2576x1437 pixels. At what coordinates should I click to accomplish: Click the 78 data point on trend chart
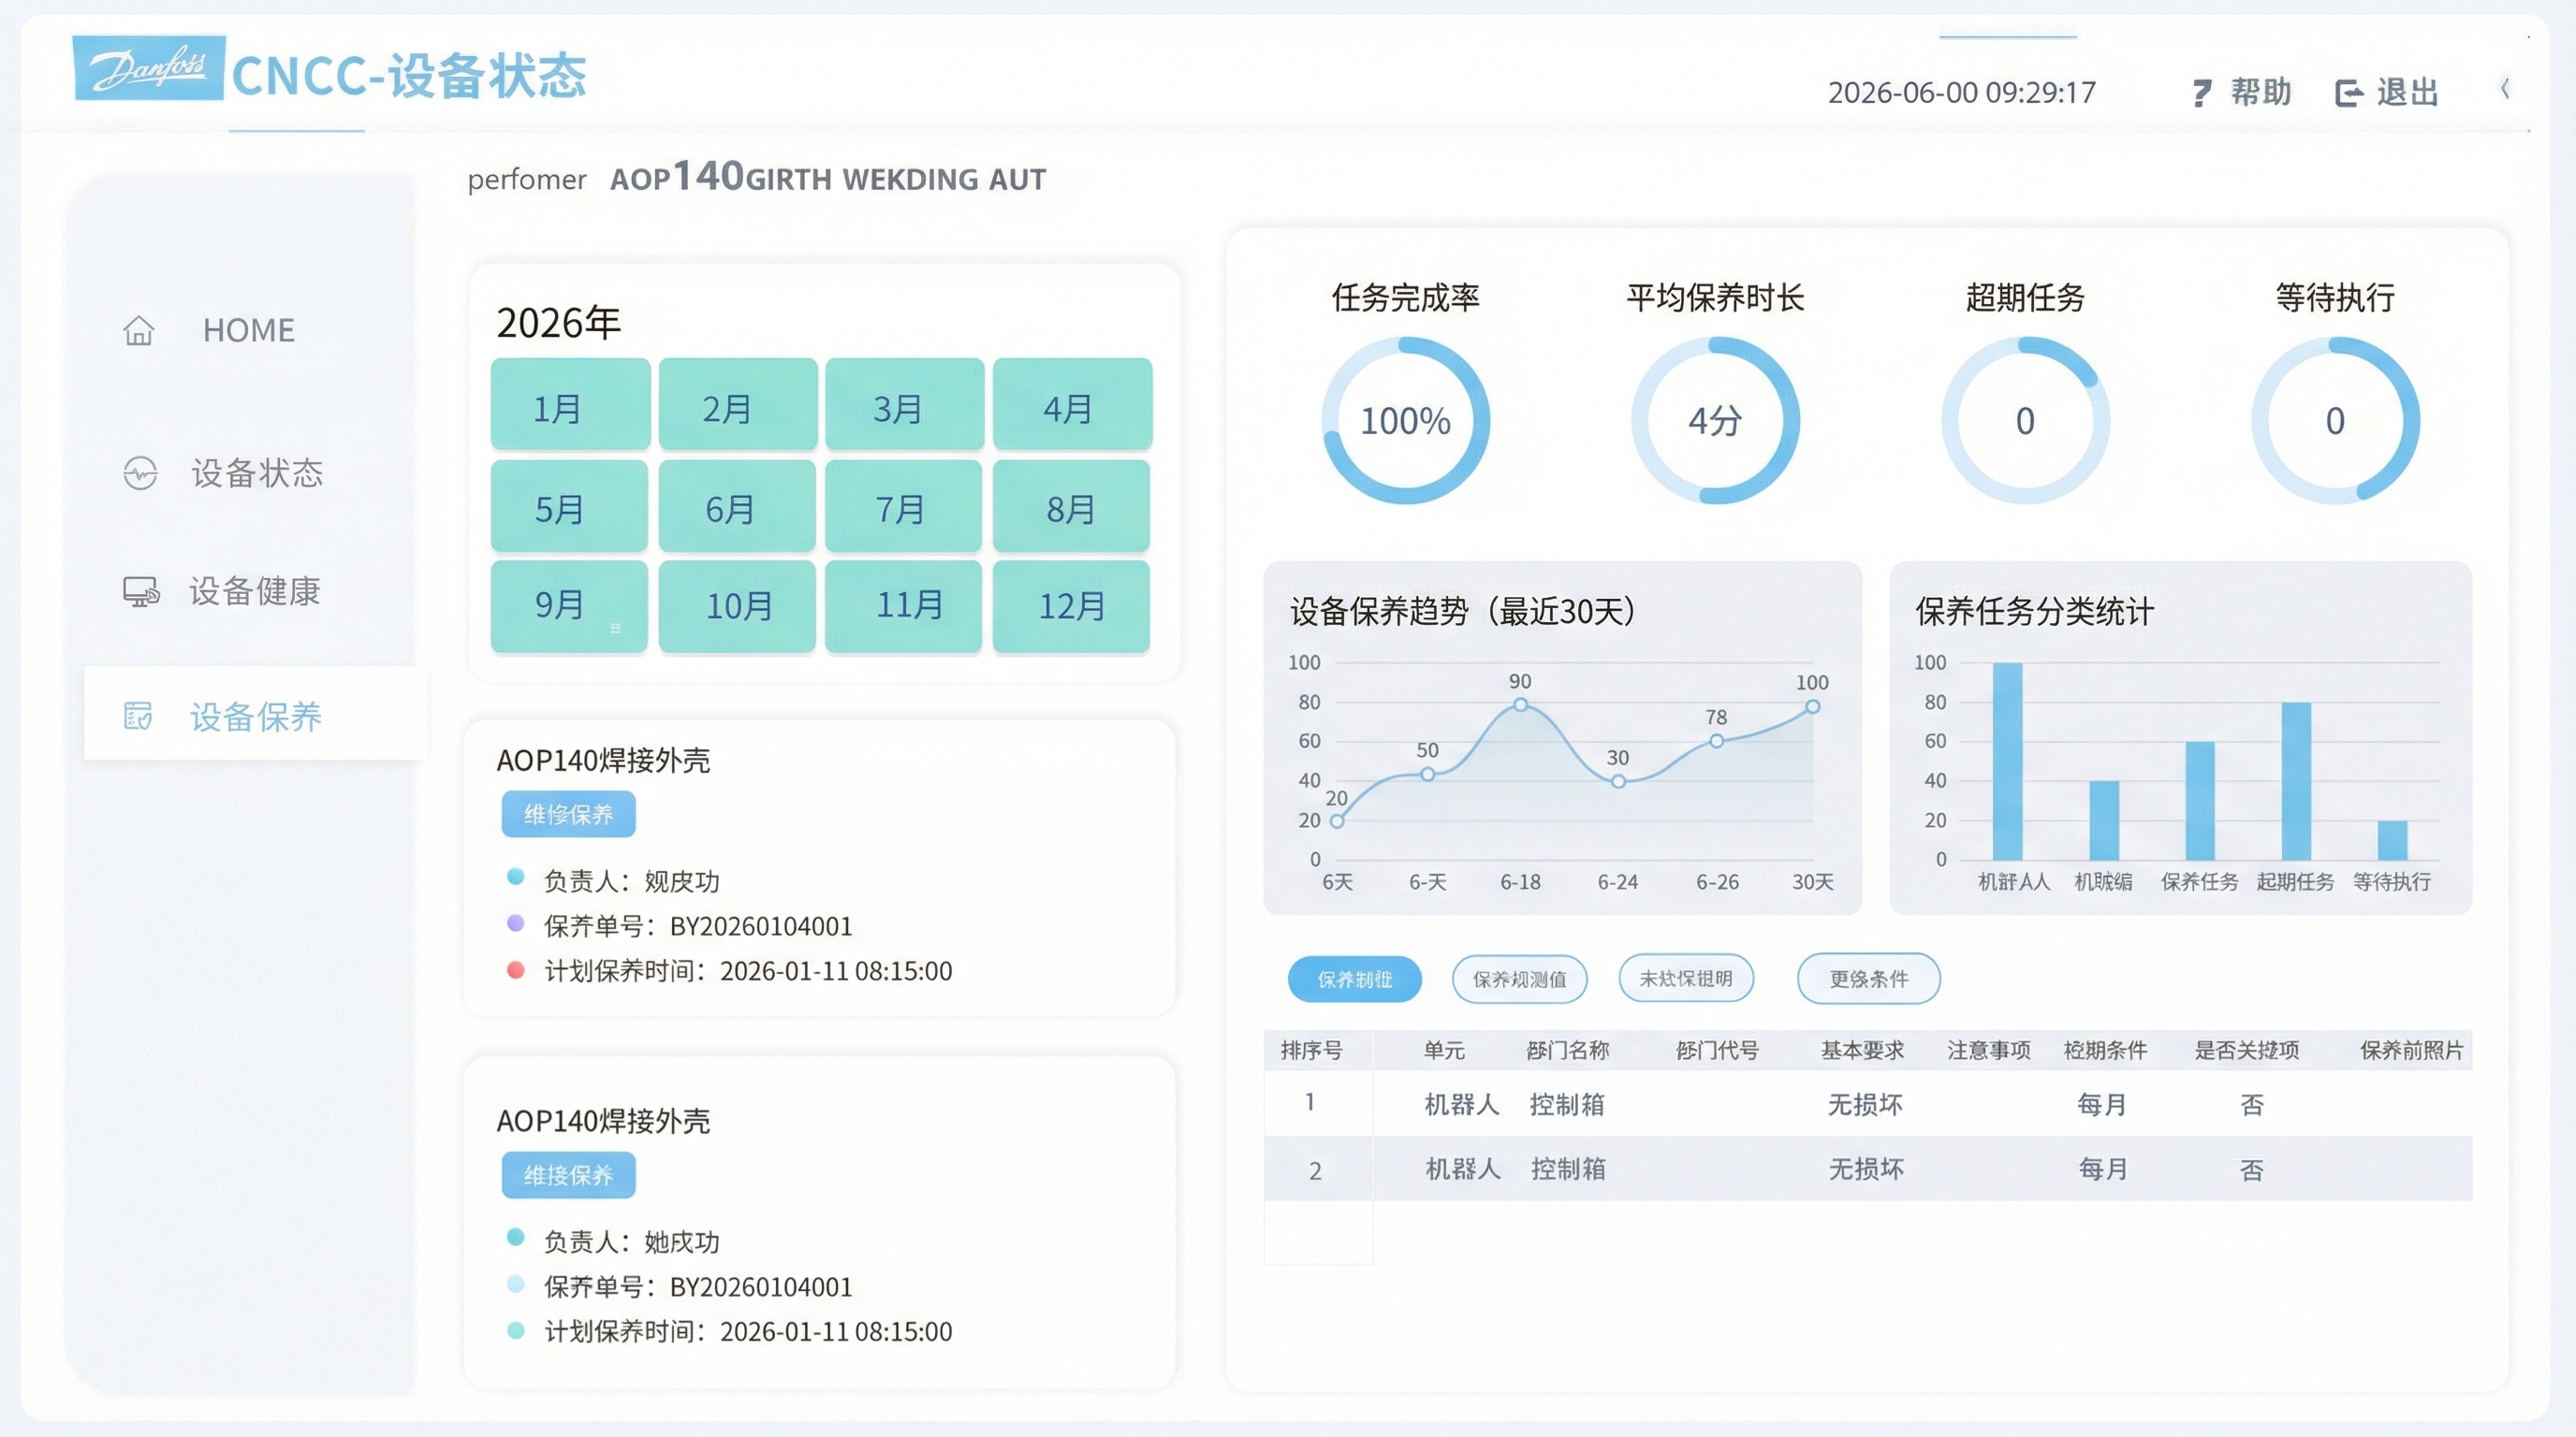pyautogui.click(x=1716, y=742)
